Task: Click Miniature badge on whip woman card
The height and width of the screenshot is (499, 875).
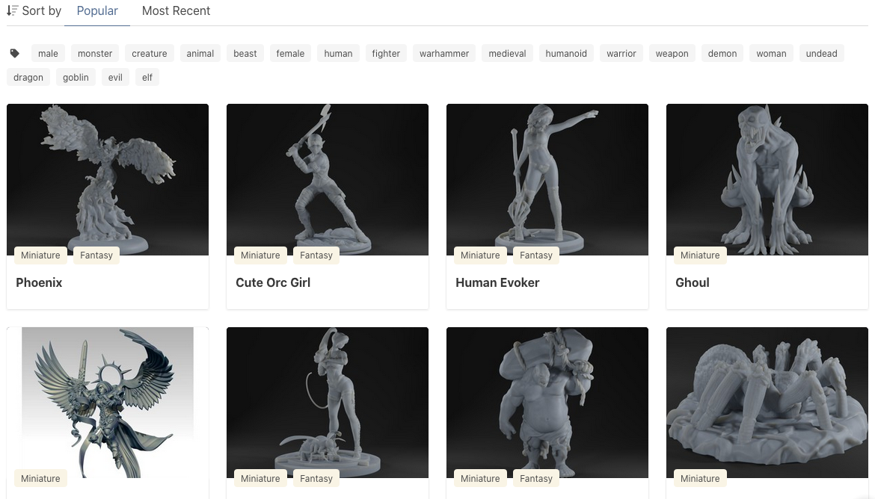Action: [x=260, y=478]
